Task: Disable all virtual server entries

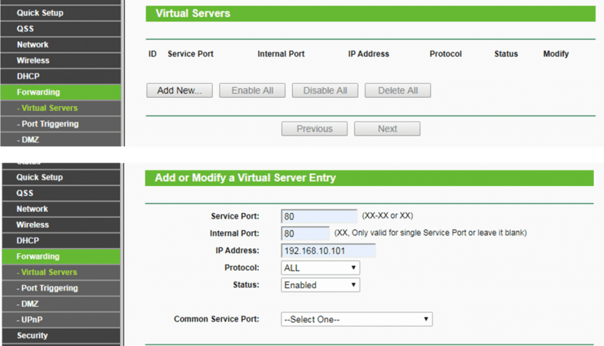Action: click(325, 90)
